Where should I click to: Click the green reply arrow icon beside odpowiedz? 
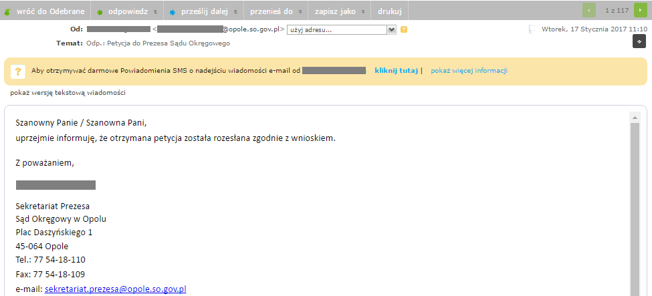point(100,12)
